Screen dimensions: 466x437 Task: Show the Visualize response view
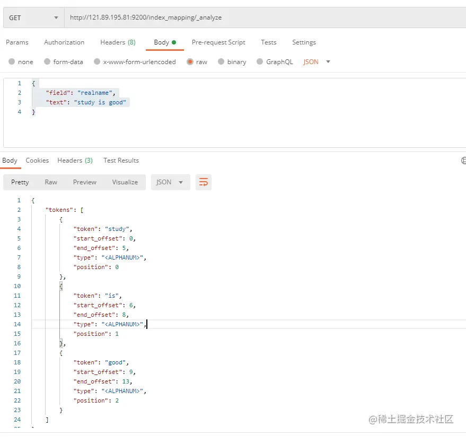pos(125,182)
